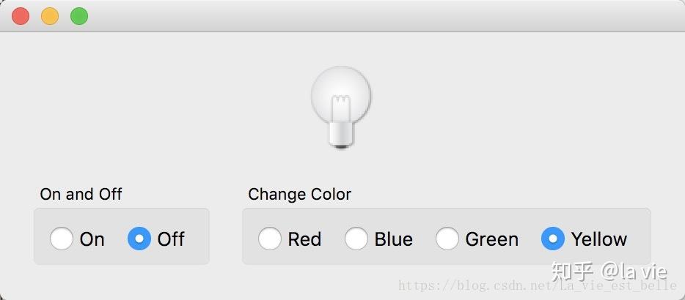
Task: Close the window with the red button
Action: 21,16
